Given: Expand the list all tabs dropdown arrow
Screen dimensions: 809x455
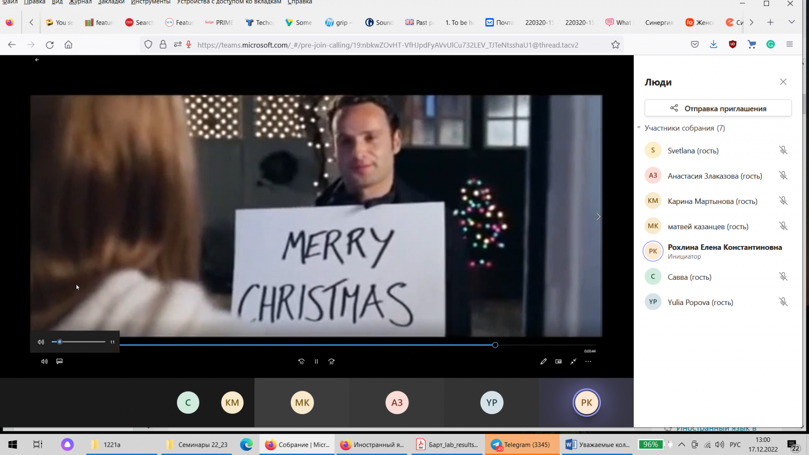Looking at the screenshot, I should [x=791, y=22].
